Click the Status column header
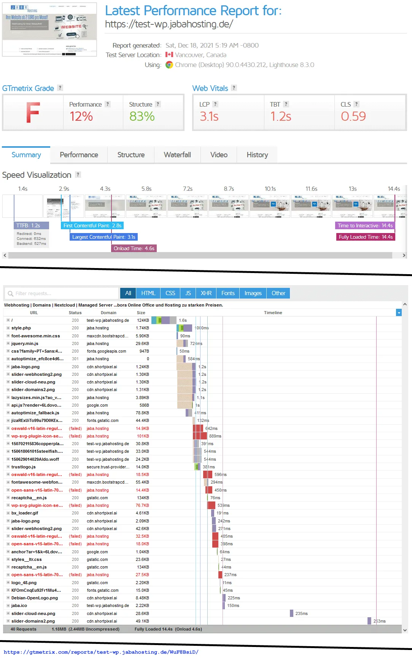Screen dimensions: 412x658 (x=75, y=313)
